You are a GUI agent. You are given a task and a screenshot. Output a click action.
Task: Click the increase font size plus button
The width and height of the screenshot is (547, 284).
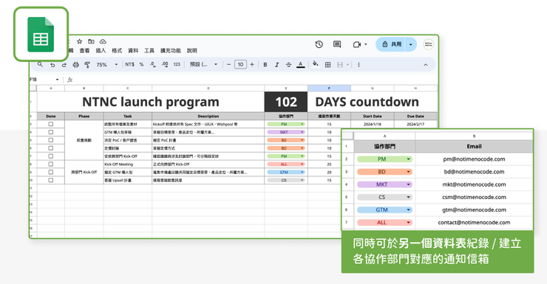(x=252, y=64)
